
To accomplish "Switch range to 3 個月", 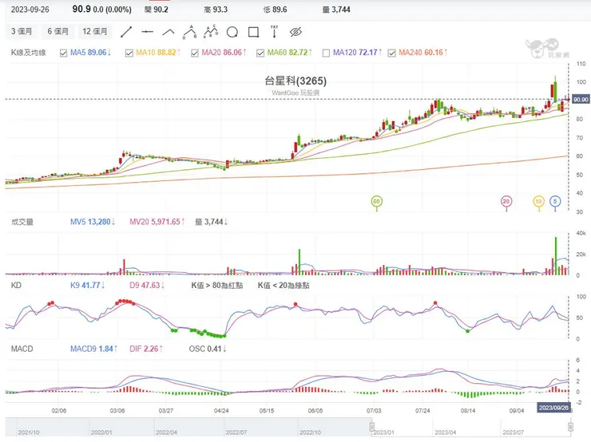I will pyautogui.click(x=21, y=32).
